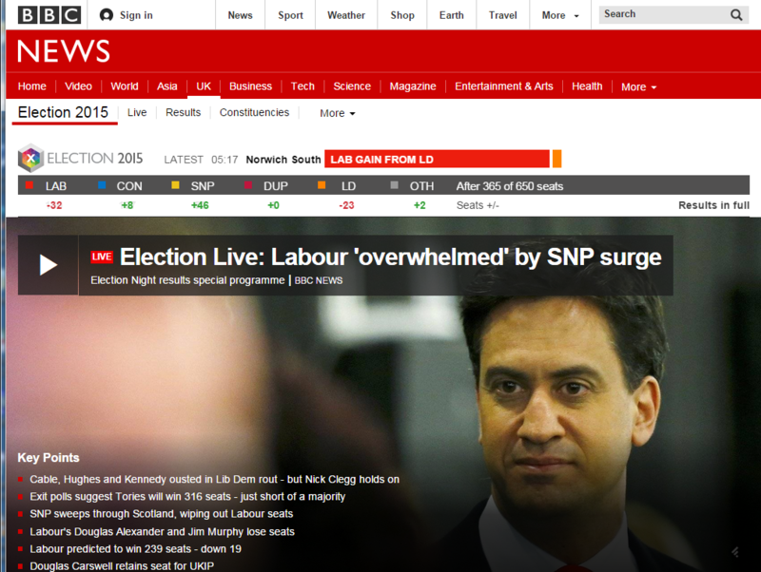This screenshot has width=761, height=572.
Task: Click the Sign in profile icon
Action: [106, 15]
